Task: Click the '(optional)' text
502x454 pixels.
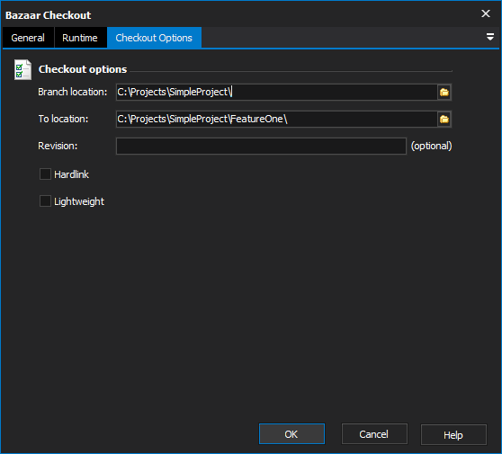Action: point(431,146)
